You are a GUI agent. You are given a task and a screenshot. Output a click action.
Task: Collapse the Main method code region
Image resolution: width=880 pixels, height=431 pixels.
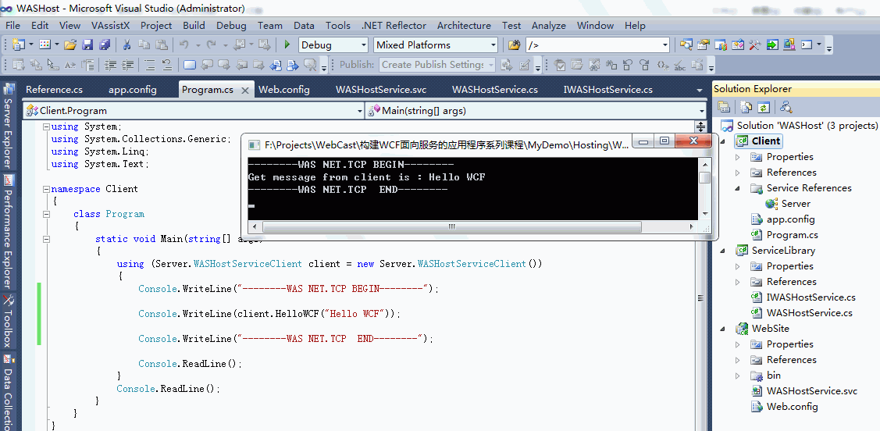[47, 239]
